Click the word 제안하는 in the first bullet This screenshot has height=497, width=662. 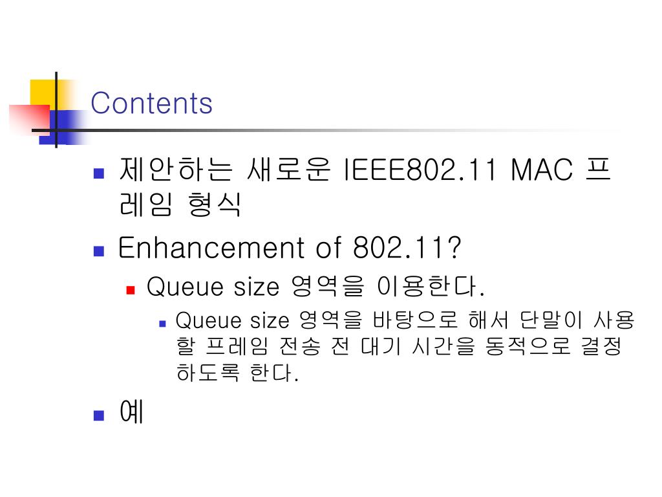[176, 170]
